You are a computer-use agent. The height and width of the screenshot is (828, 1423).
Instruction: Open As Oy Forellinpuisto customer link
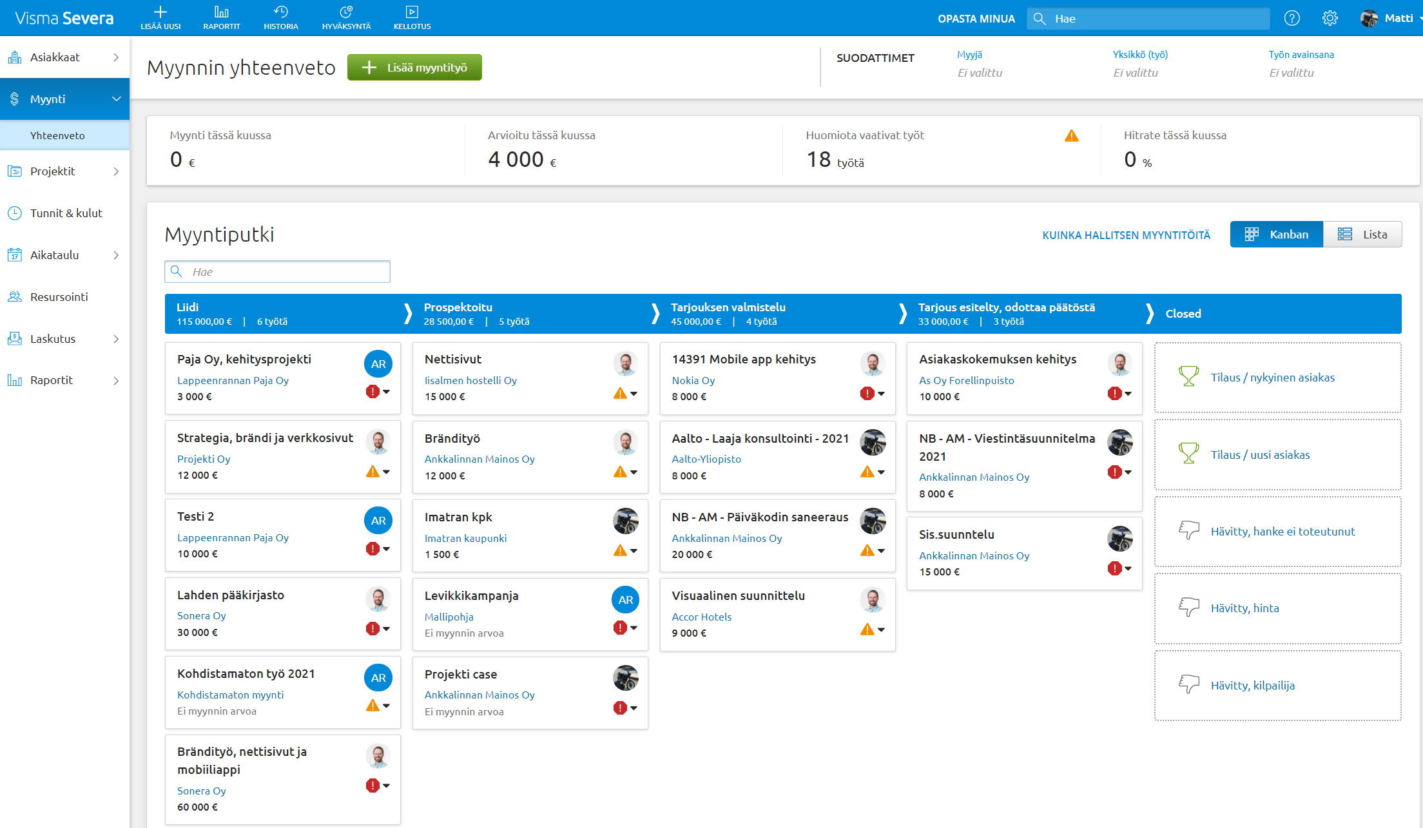pos(966,380)
